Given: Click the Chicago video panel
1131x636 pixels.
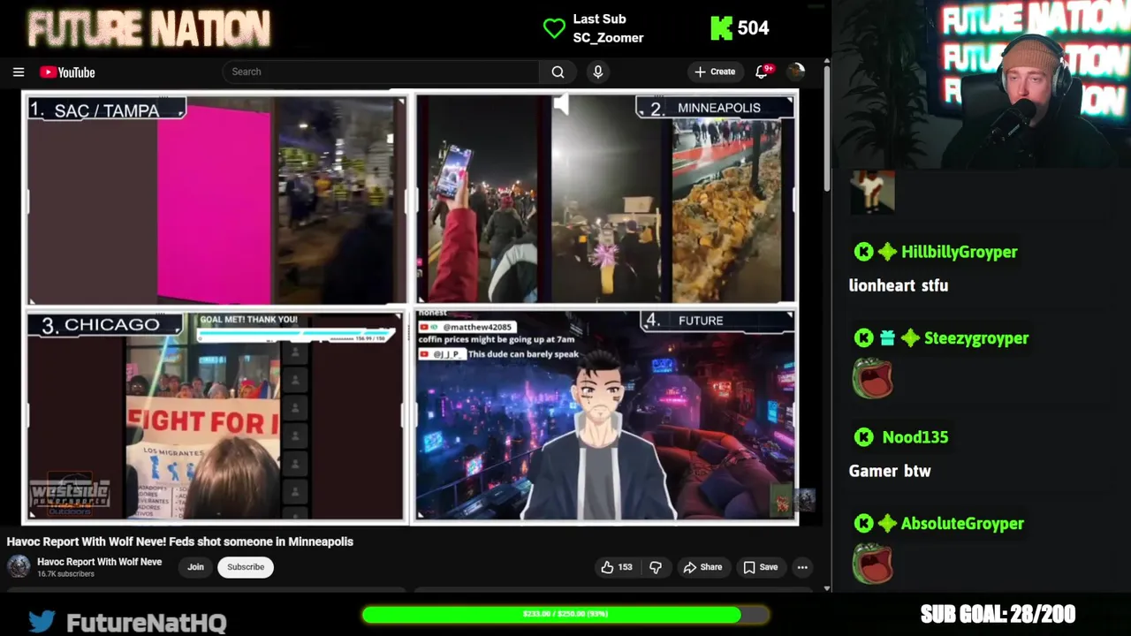Looking at the screenshot, I should click(216, 415).
